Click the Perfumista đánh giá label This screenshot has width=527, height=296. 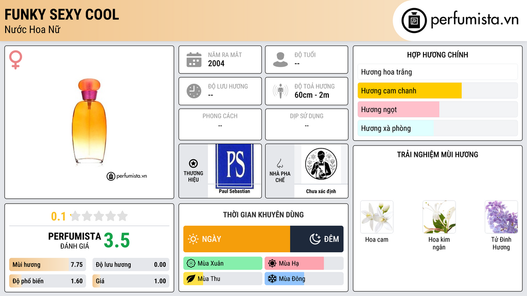tap(75, 240)
